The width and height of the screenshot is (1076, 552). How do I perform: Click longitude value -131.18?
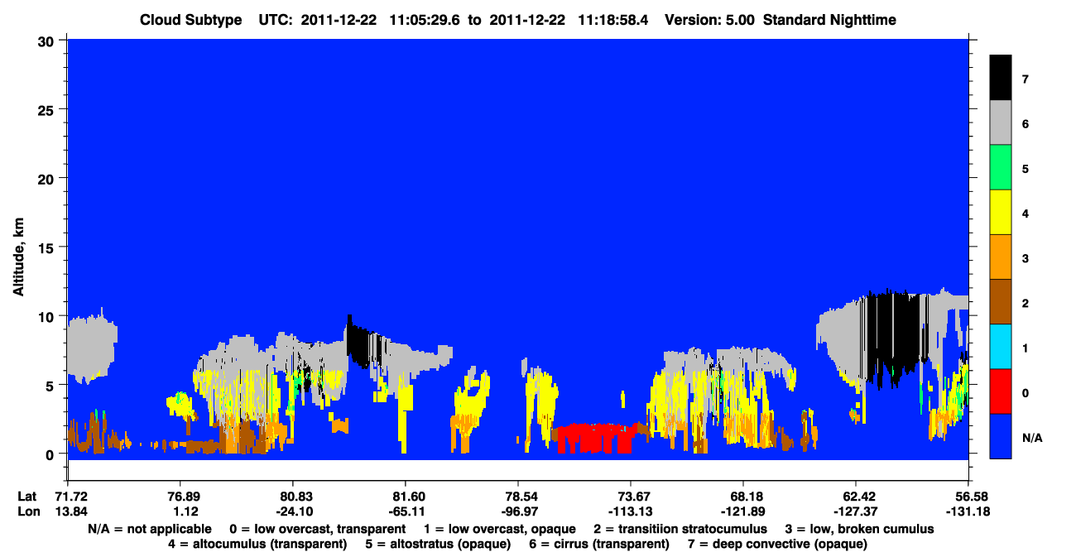pos(968,512)
